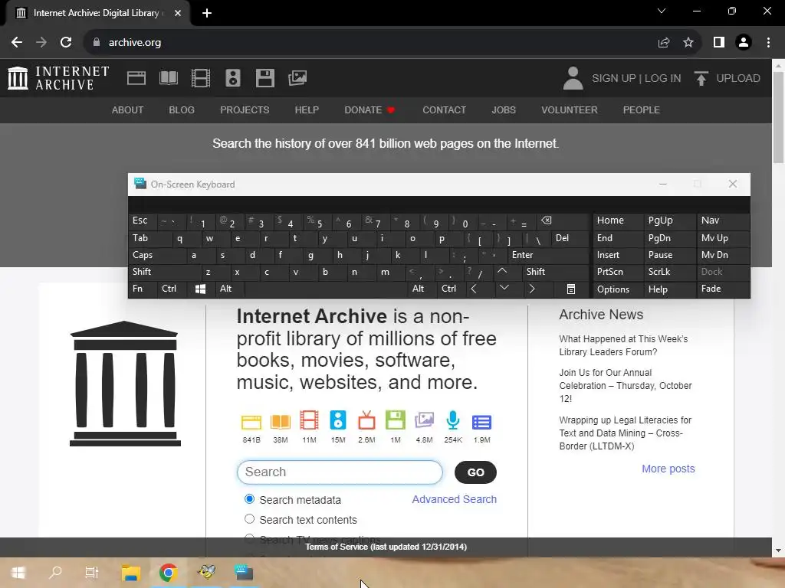Open the 11M video collection icon
The height and width of the screenshot is (588, 785).
pyautogui.click(x=309, y=420)
